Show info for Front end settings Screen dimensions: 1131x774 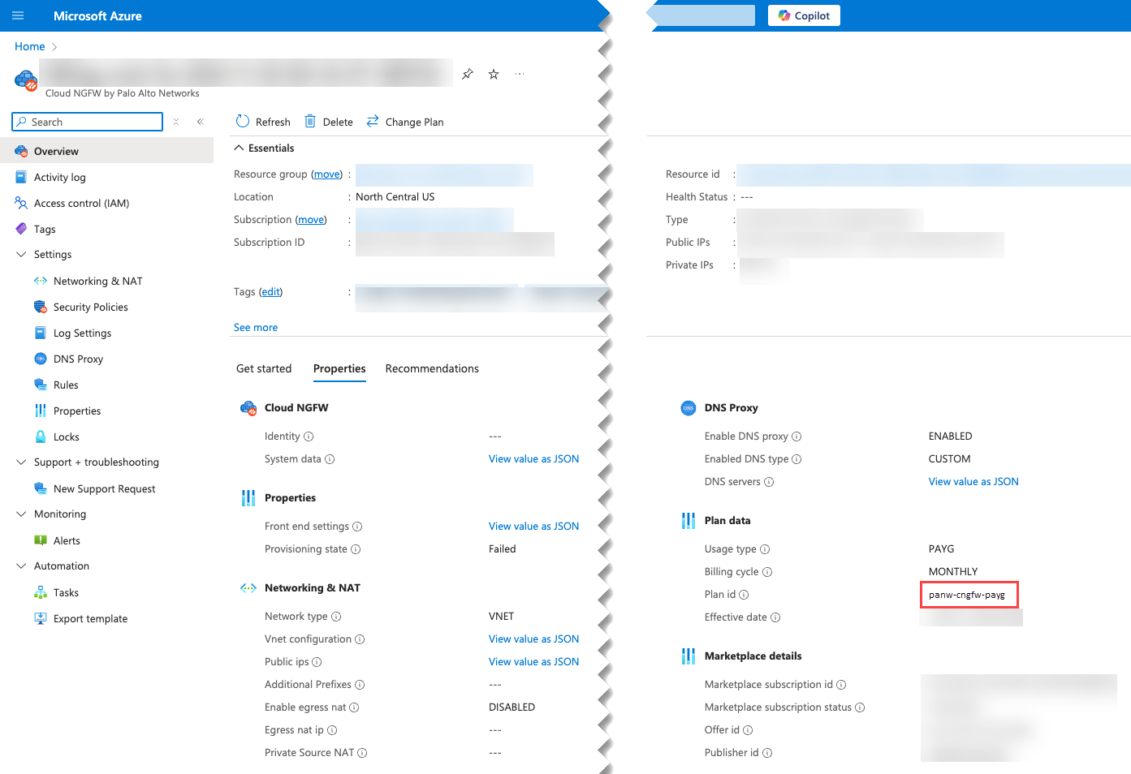point(357,527)
